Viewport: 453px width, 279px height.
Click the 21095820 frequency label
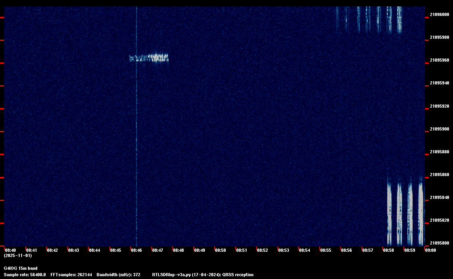(x=439, y=220)
